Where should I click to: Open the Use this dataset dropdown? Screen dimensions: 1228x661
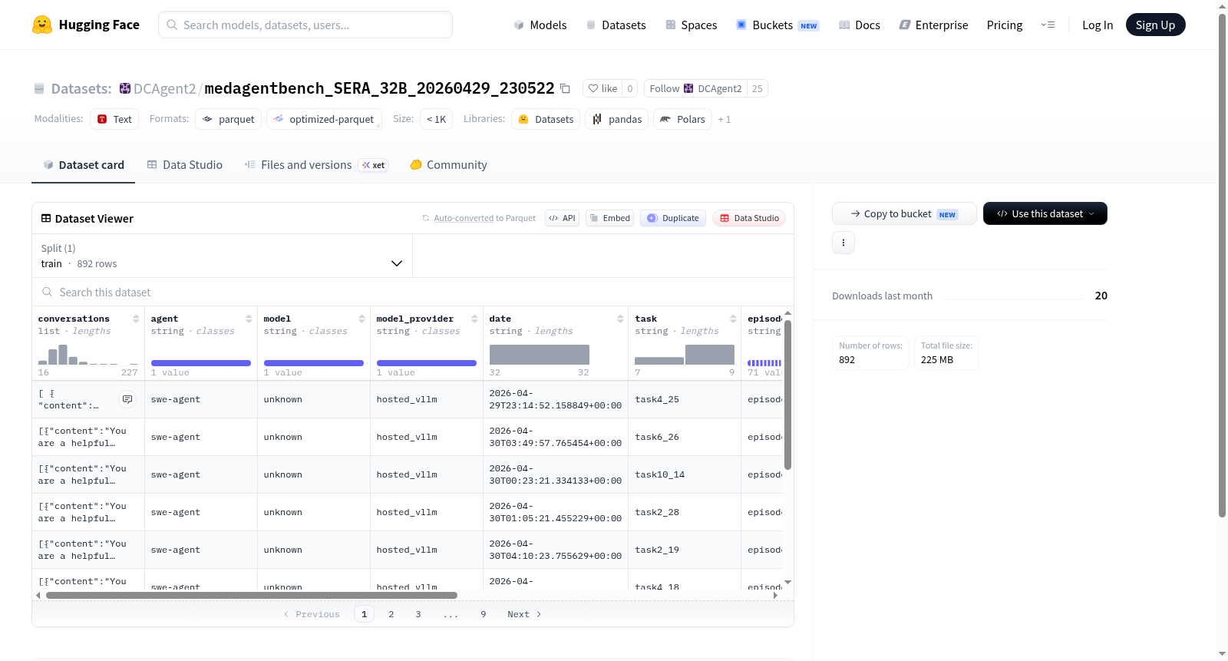click(1045, 213)
